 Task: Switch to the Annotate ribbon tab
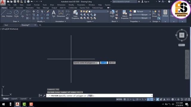coord(19,8)
